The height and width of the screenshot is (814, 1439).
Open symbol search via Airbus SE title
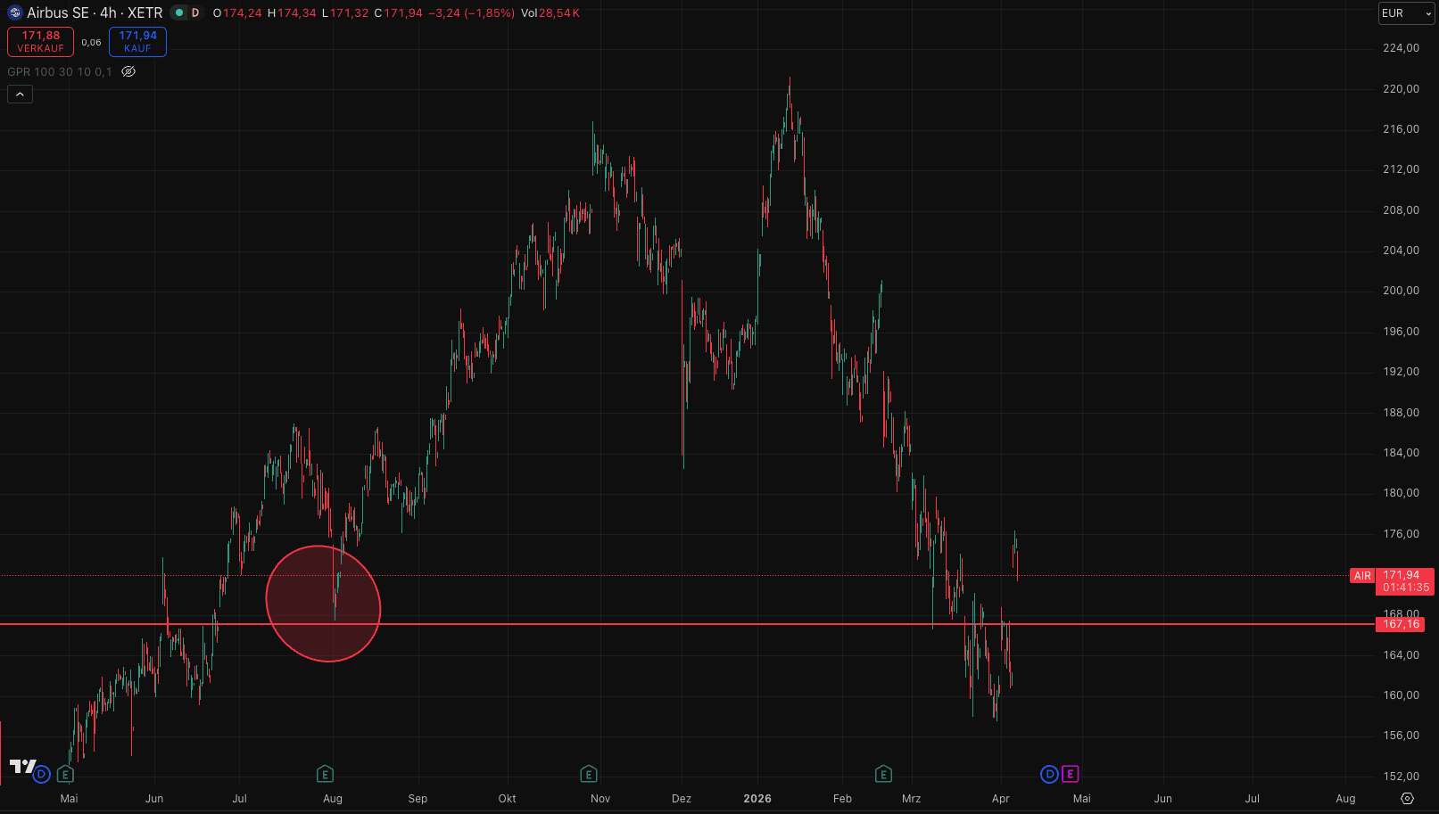pos(95,12)
